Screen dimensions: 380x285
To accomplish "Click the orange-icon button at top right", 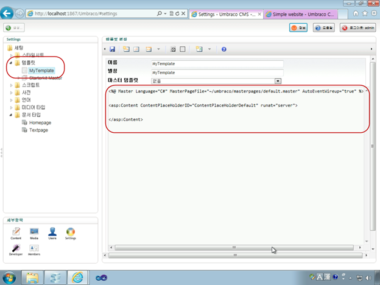I will tap(298, 28).
